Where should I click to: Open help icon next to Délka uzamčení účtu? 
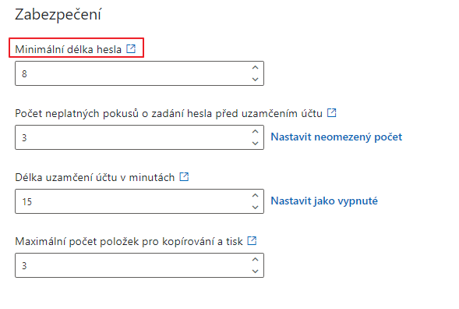pos(184,176)
